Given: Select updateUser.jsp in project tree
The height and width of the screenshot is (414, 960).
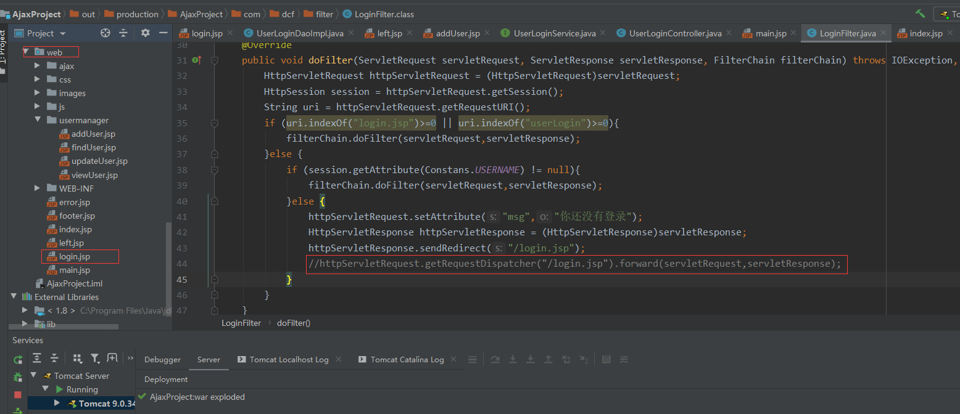Looking at the screenshot, I should pyautogui.click(x=99, y=161).
